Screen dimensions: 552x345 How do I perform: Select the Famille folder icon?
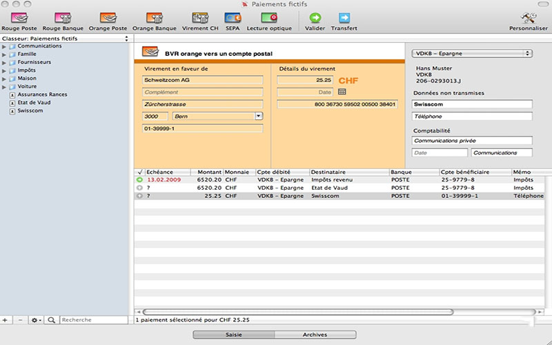tap(12, 55)
